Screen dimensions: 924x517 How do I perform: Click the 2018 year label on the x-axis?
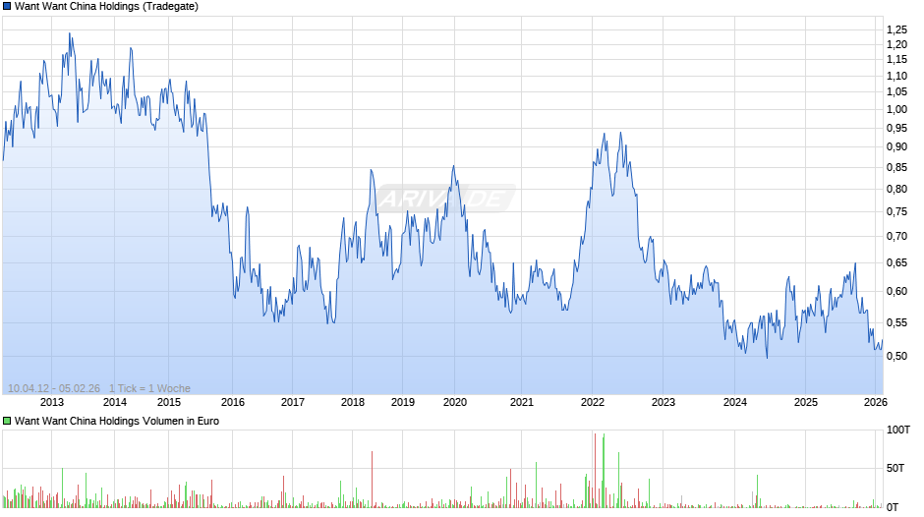[353, 402]
